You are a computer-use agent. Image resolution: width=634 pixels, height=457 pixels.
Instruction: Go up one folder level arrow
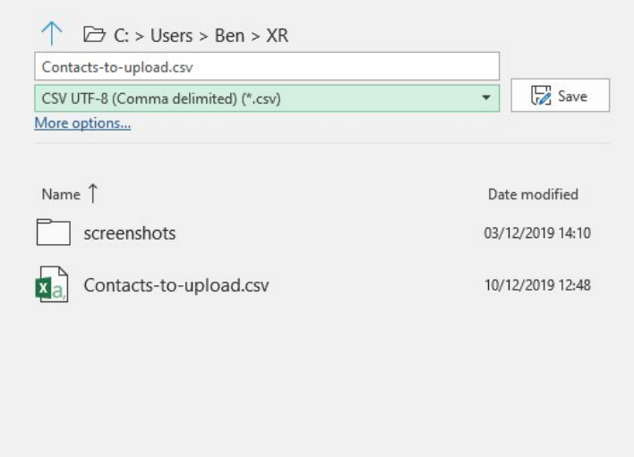pos(52,33)
